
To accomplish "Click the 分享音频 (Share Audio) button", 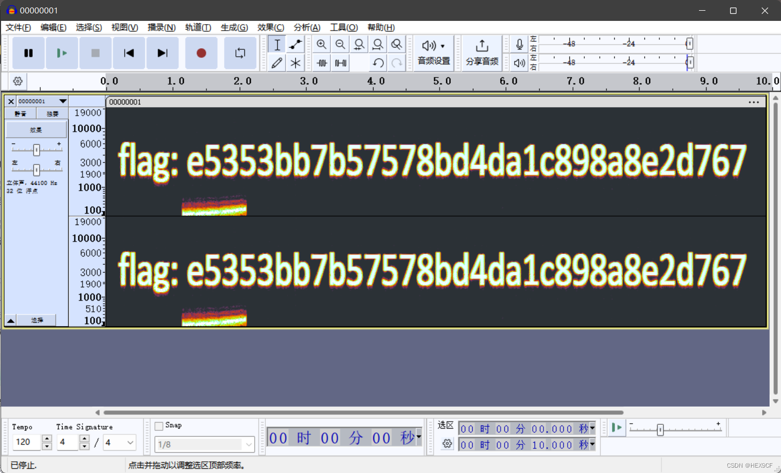I will [x=481, y=53].
